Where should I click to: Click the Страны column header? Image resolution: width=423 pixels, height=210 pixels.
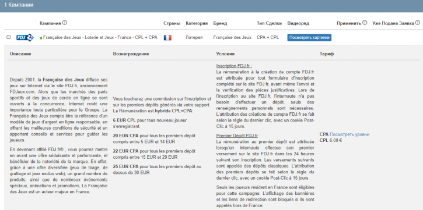tap(172, 23)
